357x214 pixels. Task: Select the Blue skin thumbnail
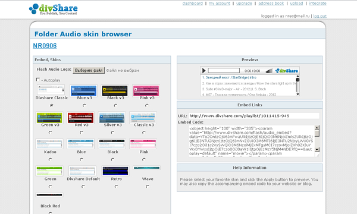80,144
